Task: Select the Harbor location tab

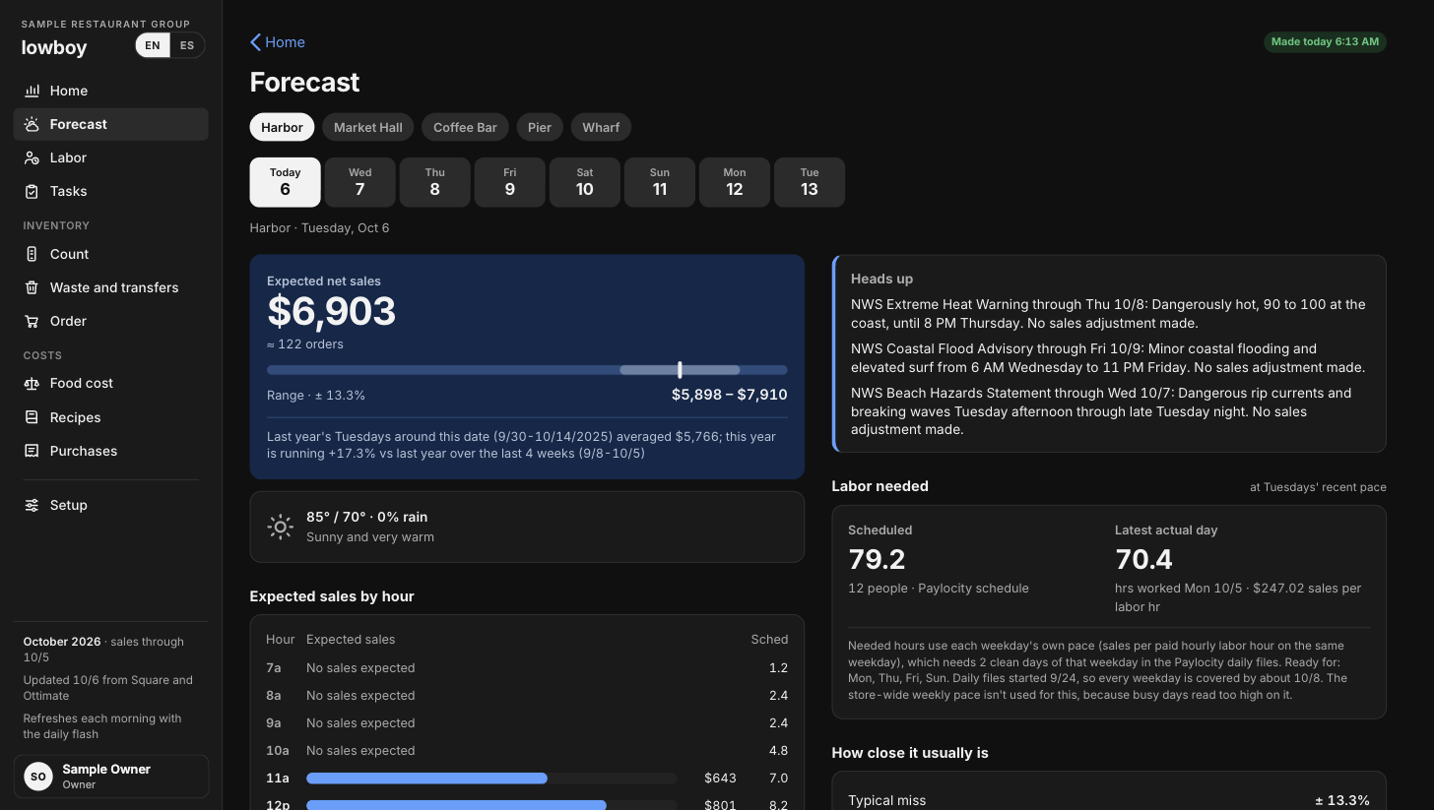Action: point(282,127)
